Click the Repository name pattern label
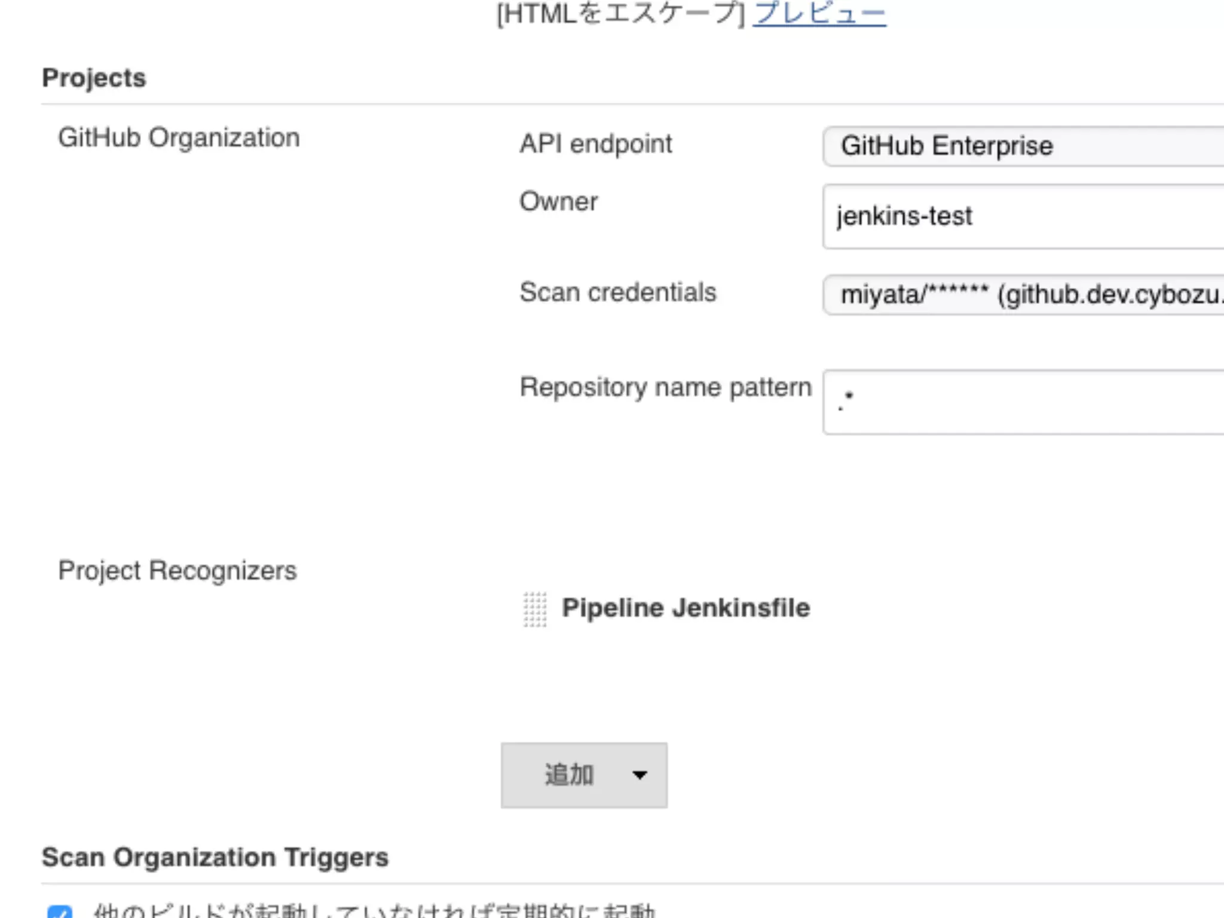 coord(666,387)
